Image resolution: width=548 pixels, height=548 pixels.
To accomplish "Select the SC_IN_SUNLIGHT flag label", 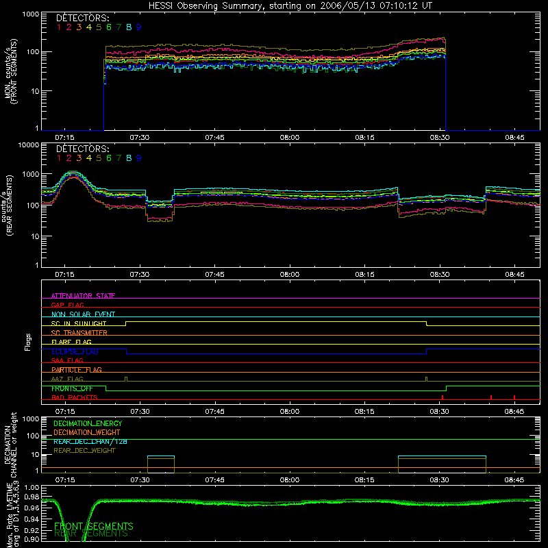I will point(79,323).
